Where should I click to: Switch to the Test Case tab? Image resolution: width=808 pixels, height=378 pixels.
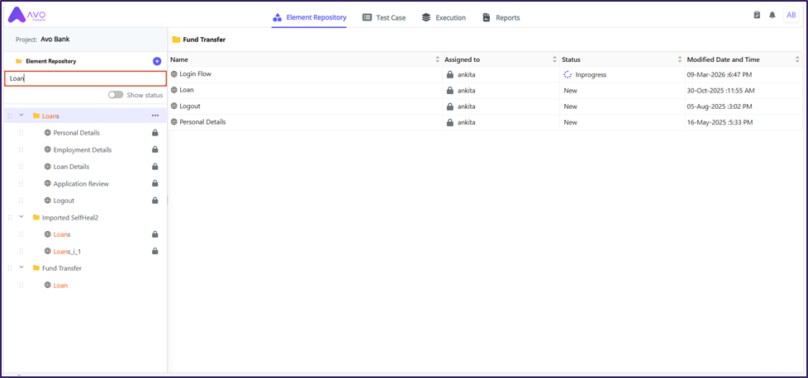click(x=384, y=17)
